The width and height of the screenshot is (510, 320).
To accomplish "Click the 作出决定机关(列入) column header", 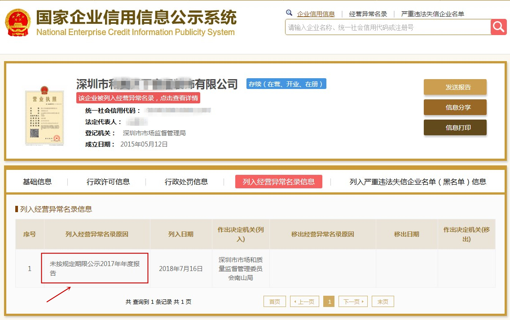I will click(x=241, y=234).
